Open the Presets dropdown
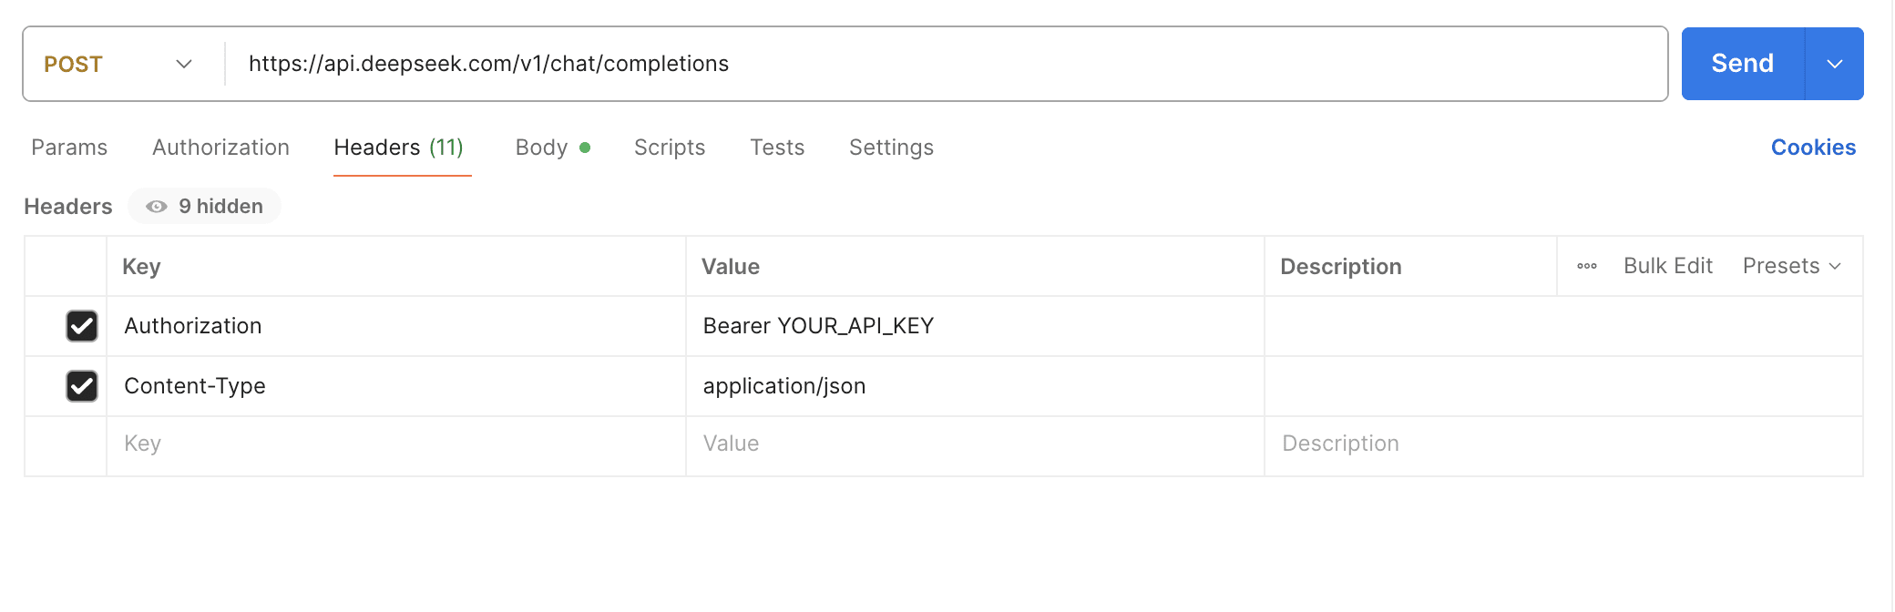The height and width of the screenshot is (612, 1895). [1791, 266]
